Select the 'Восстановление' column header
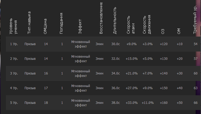 point(101,18)
